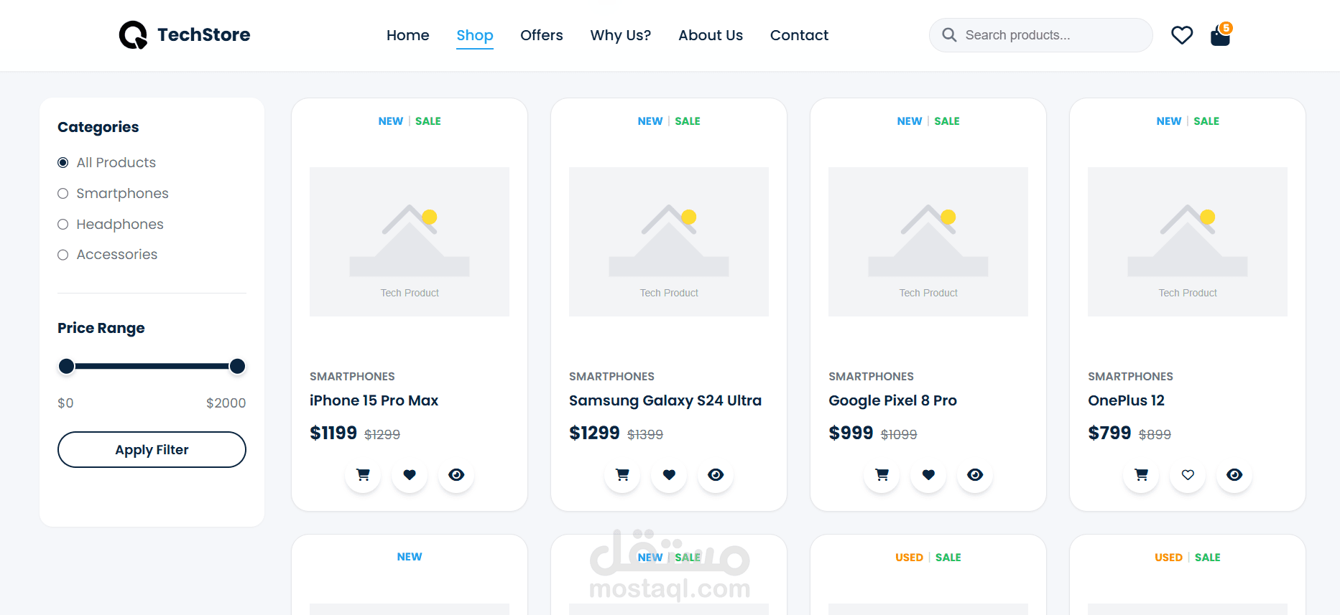Click the struck-through $1099 old price
1340x615 pixels.
tap(899, 434)
